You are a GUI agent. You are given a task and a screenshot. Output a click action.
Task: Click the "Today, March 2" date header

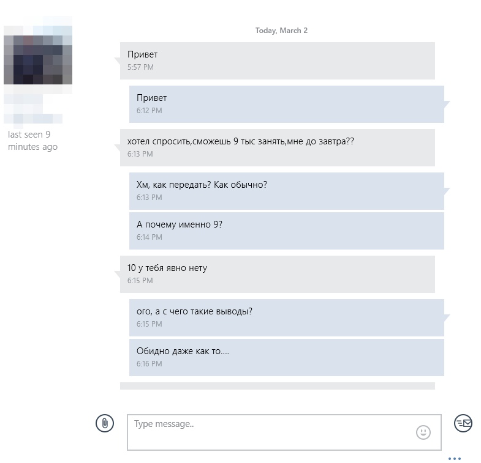click(x=281, y=31)
